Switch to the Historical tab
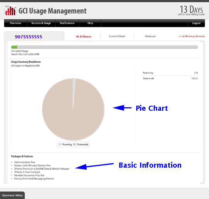Viewport: 209px width, 199px height. tap(150, 36)
